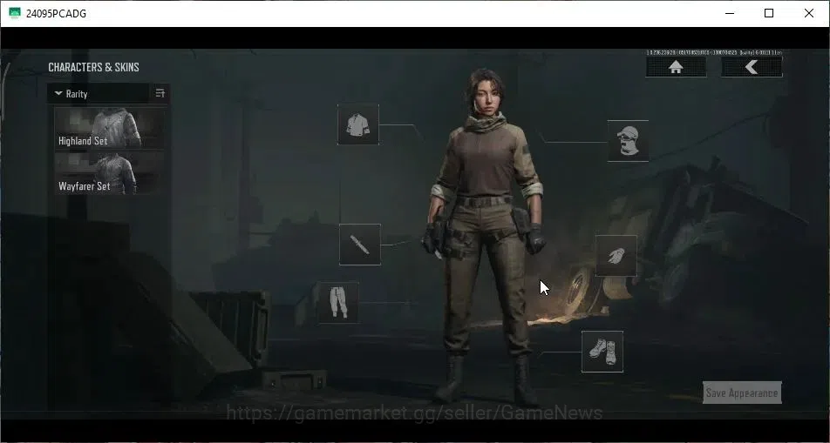Click the Save Appearance button
The image size is (830, 443).
[x=742, y=393]
